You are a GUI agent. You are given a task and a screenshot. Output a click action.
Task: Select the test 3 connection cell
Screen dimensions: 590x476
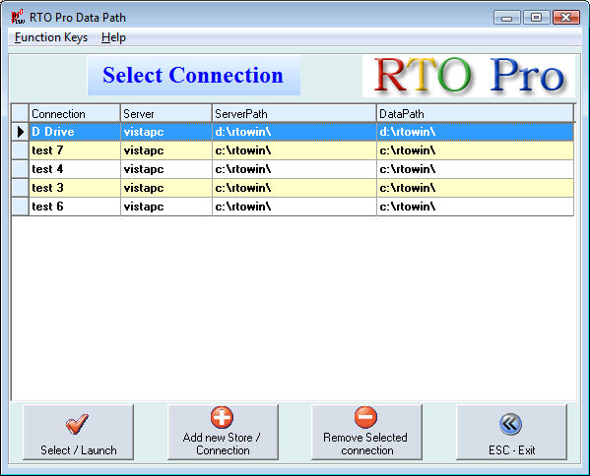[x=75, y=188]
